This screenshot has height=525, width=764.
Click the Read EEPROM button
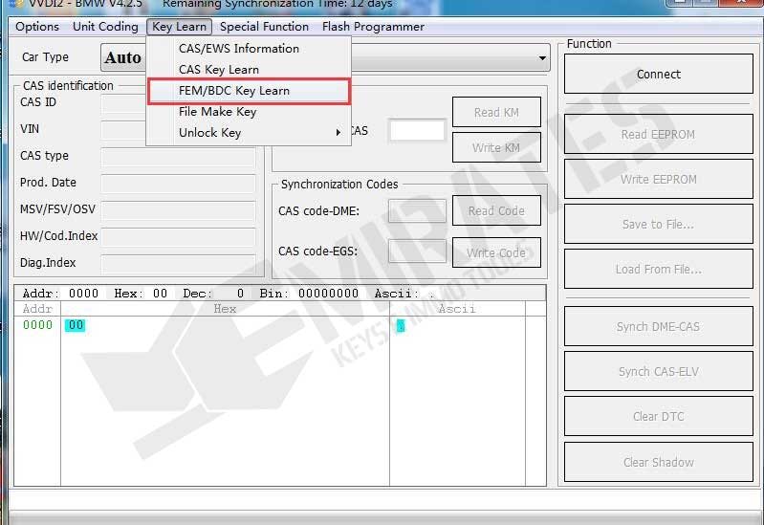coord(658,135)
